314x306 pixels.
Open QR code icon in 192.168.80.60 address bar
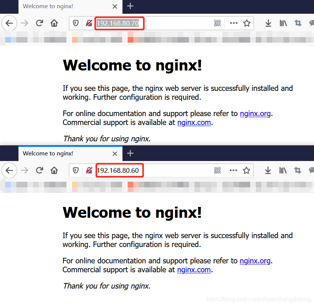pyautogui.click(x=217, y=170)
